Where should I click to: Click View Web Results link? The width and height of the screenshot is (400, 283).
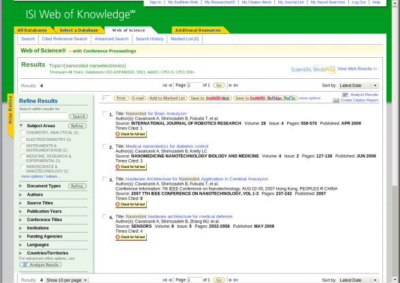pos(357,69)
